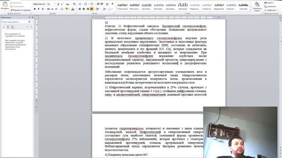
Task: Clear formatting with eraser icon
Action: click(74, 4)
